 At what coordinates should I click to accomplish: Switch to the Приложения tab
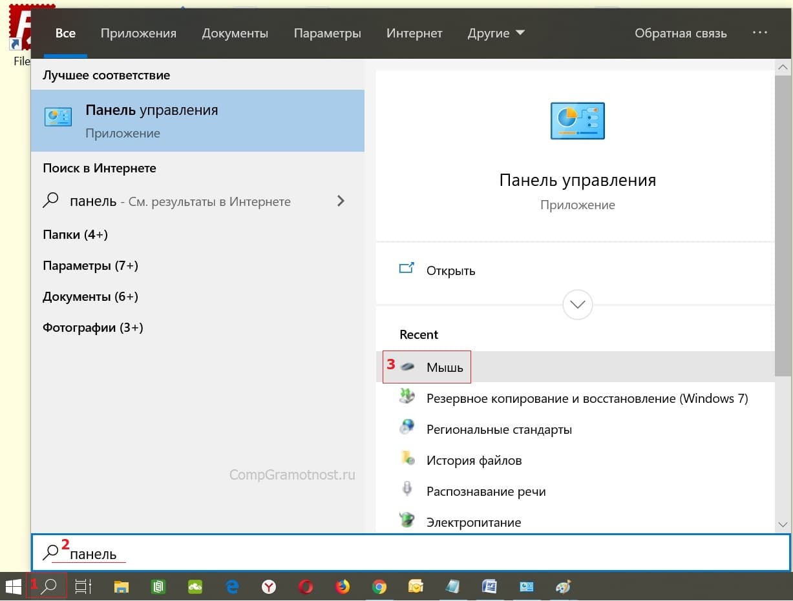tap(138, 34)
